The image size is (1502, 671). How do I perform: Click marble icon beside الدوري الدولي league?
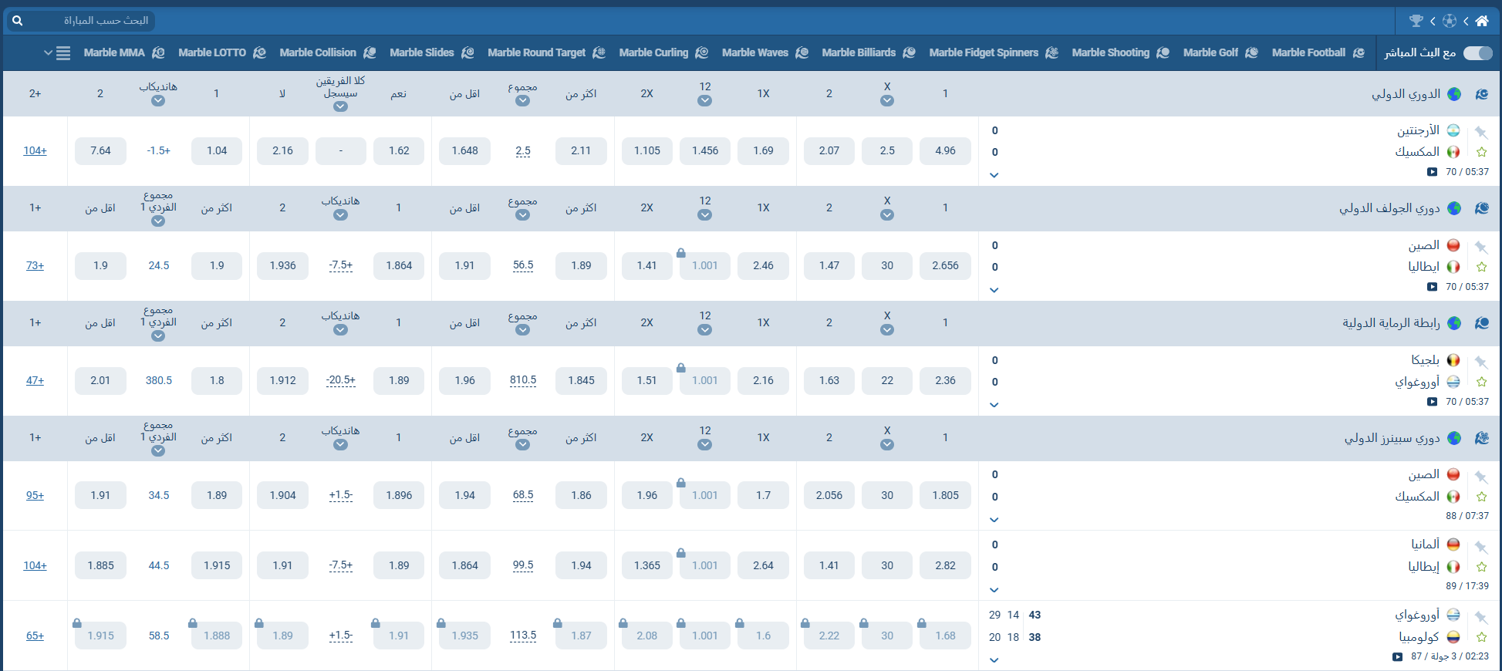pyautogui.click(x=1481, y=94)
